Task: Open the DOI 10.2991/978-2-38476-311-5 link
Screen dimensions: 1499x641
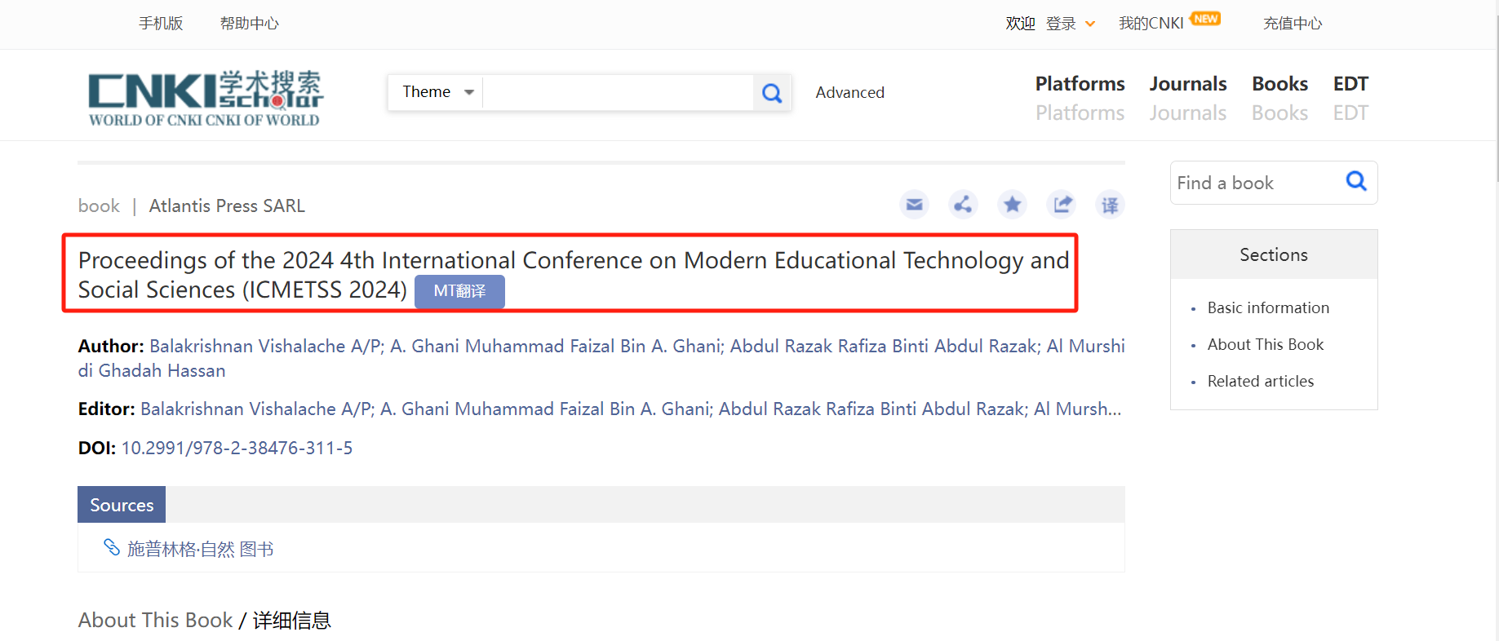Action: (237, 448)
